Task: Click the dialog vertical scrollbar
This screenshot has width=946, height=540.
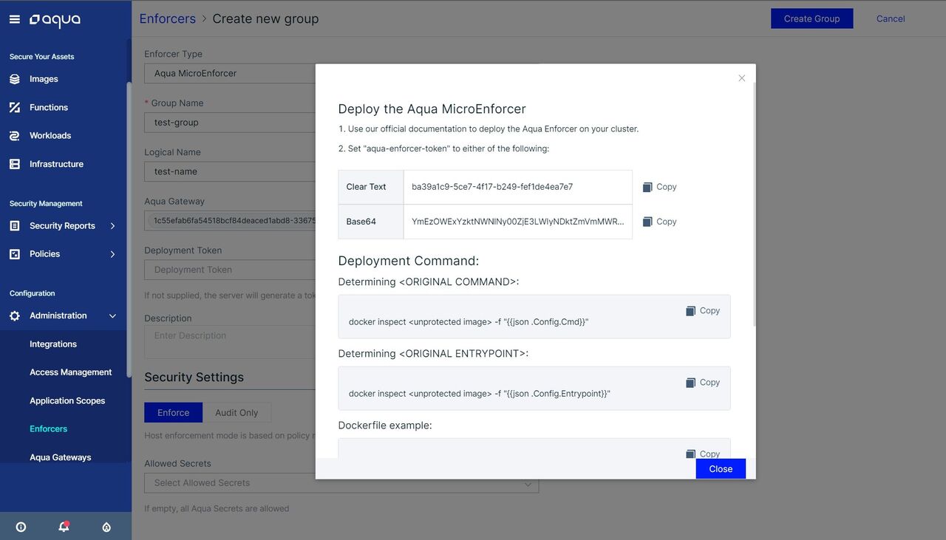Action: (754, 203)
